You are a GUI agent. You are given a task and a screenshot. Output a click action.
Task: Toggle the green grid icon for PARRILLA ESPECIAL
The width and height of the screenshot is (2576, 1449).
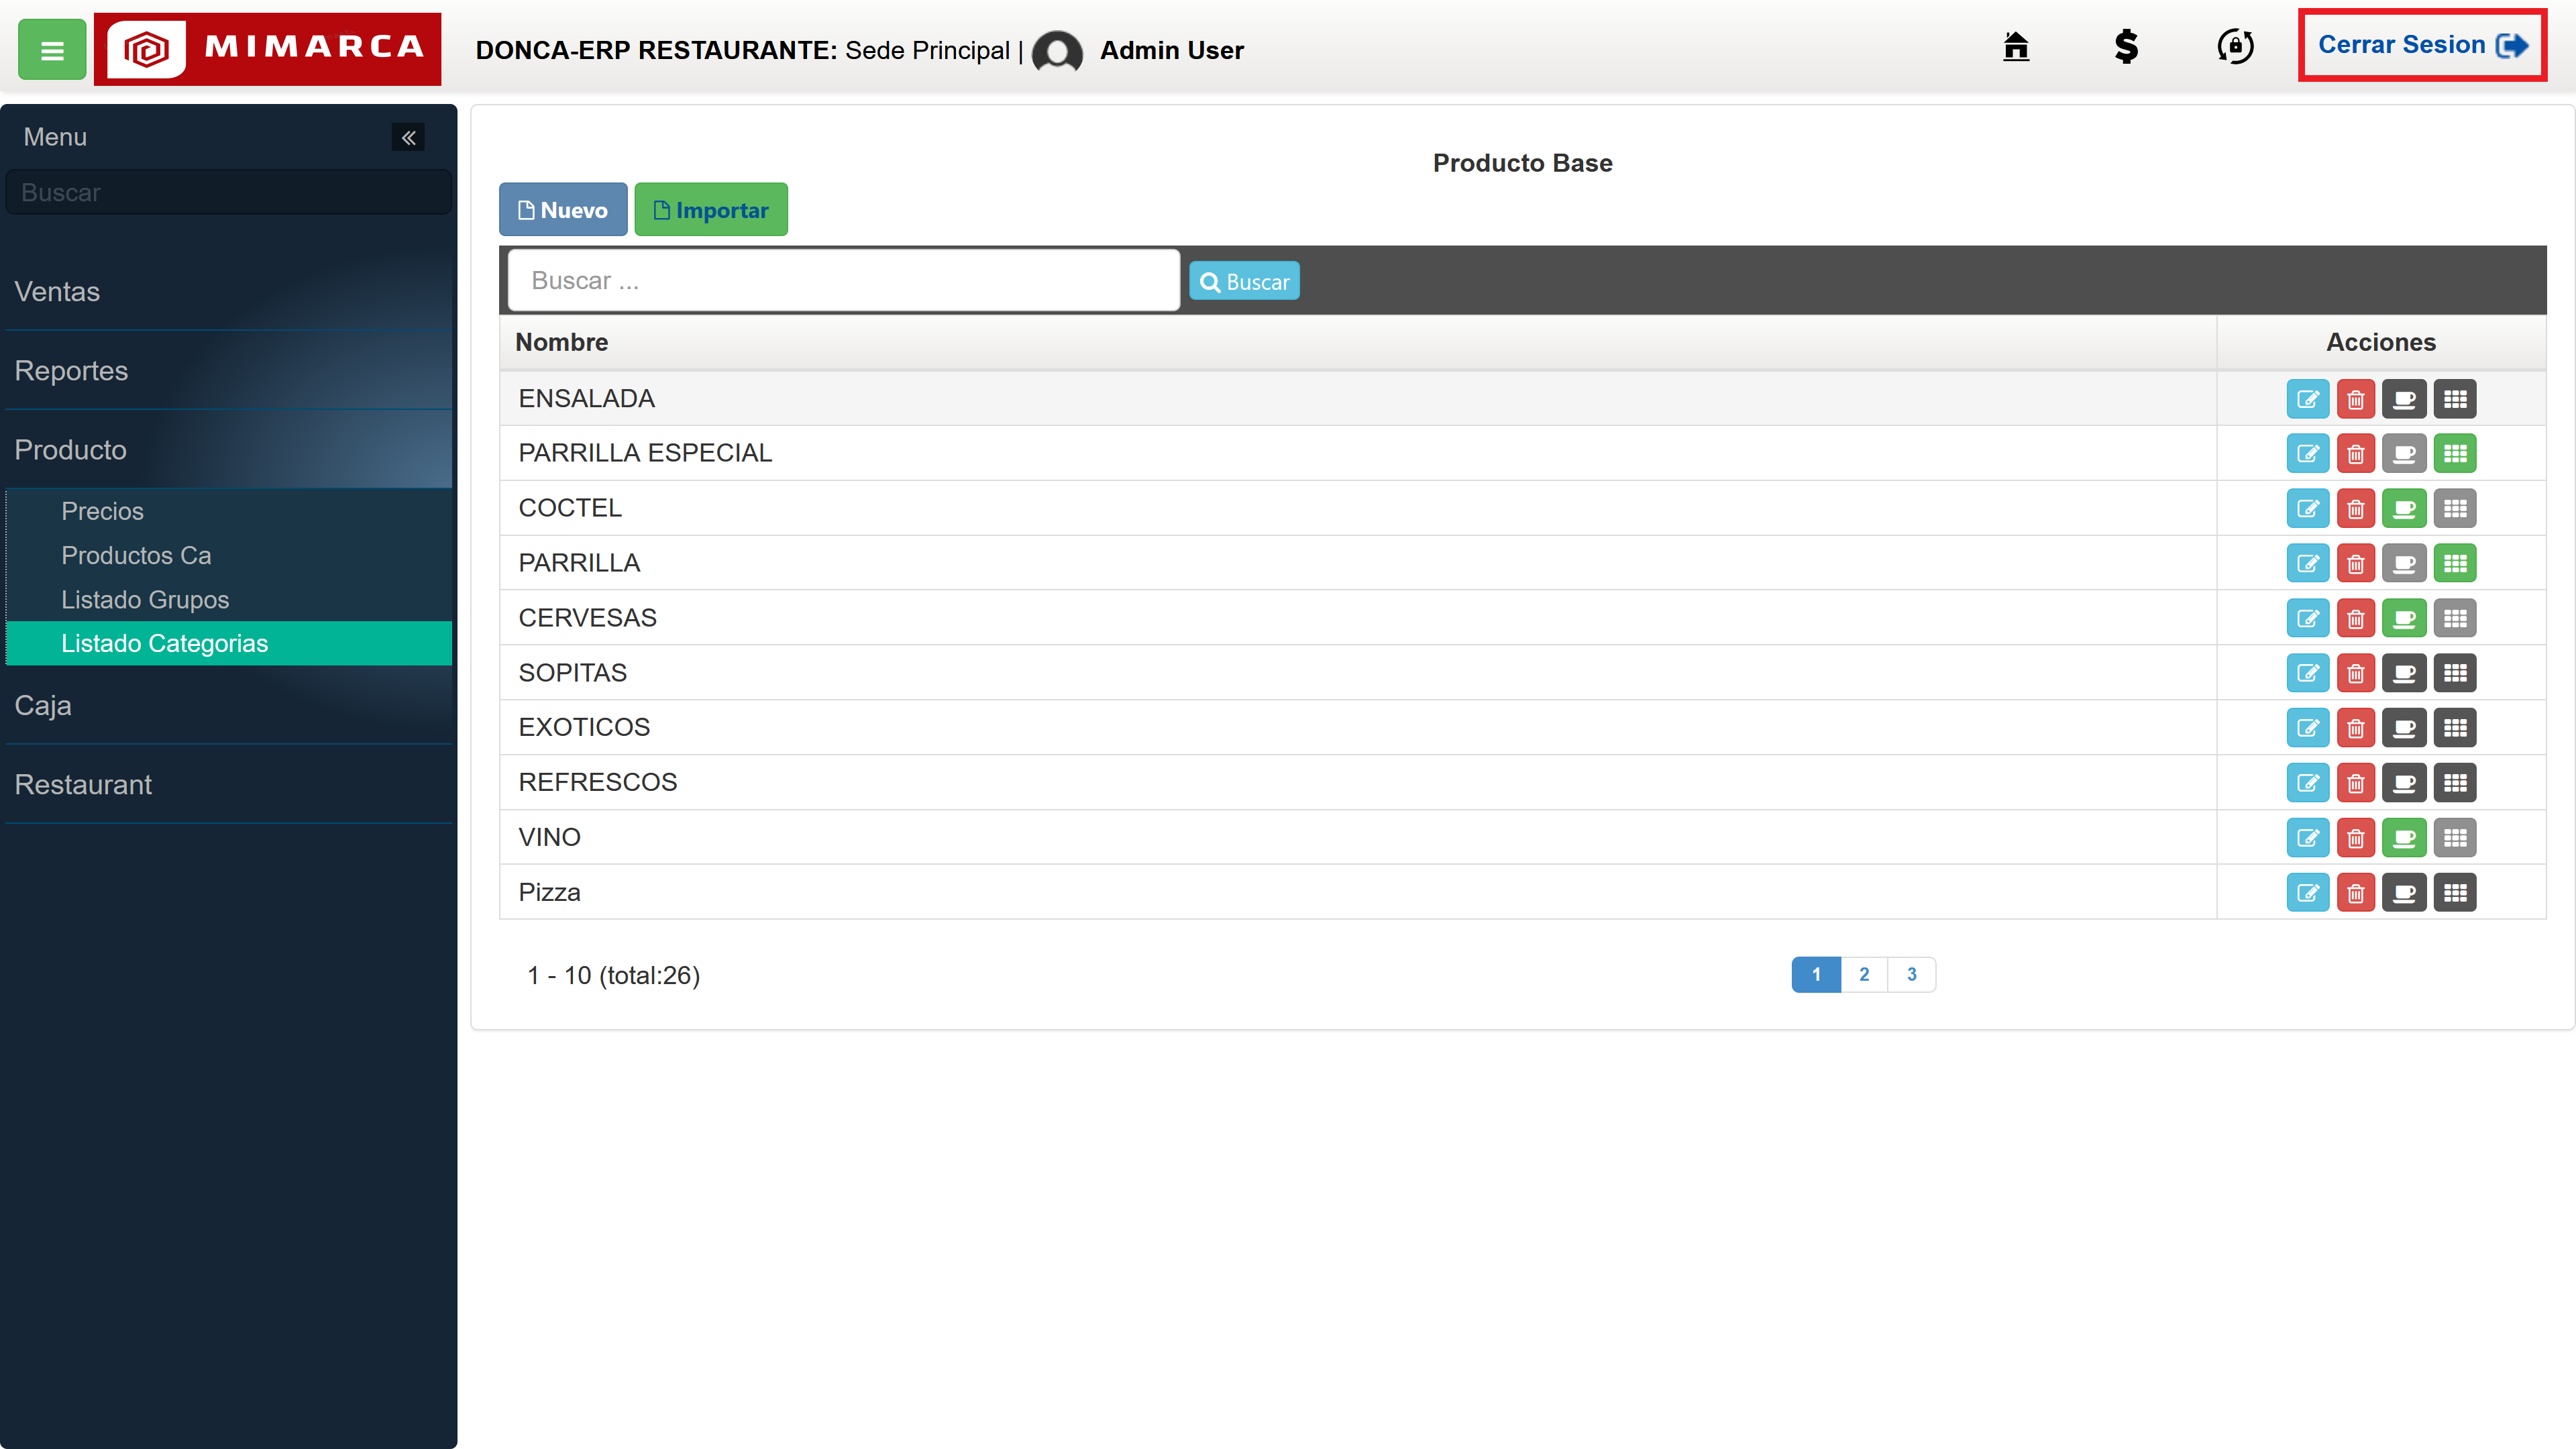point(2455,454)
